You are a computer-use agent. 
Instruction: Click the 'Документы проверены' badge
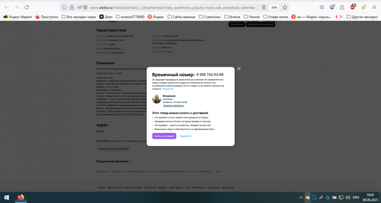pyautogui.click(x=174, y=106)
